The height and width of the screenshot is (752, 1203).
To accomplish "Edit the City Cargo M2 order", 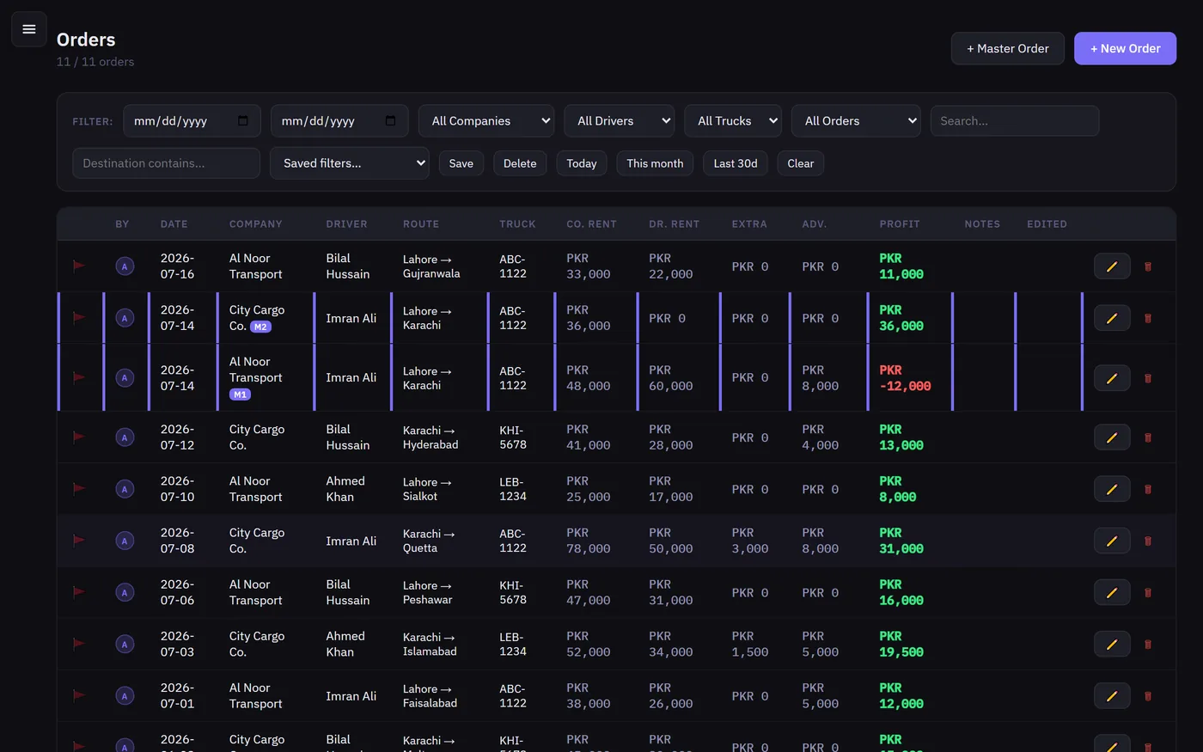I will coord(1112,318).
